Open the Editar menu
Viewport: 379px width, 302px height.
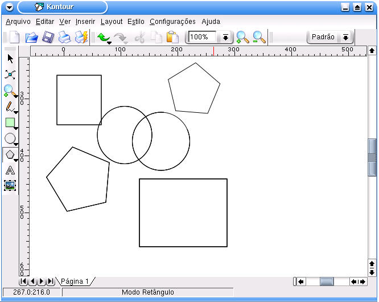click(45, 22)
